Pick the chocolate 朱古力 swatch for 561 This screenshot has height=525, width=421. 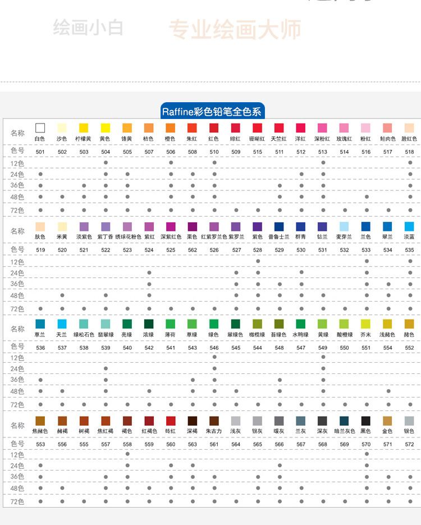(214, 421)
